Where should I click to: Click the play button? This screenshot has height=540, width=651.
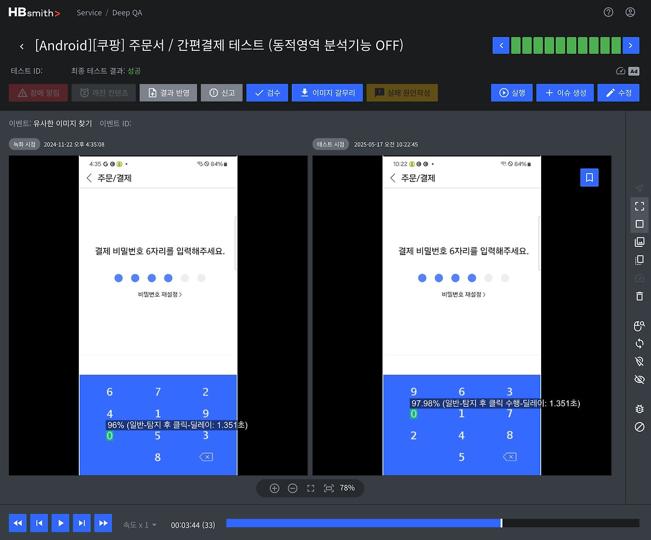(x=61, y=523)
